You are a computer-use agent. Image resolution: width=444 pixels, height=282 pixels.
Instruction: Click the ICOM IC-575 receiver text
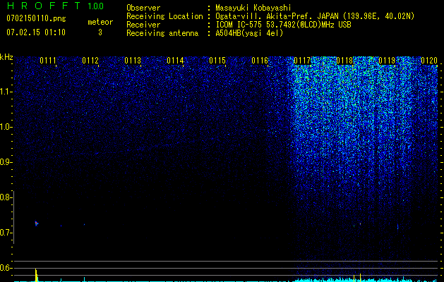(x=283, y=25)
